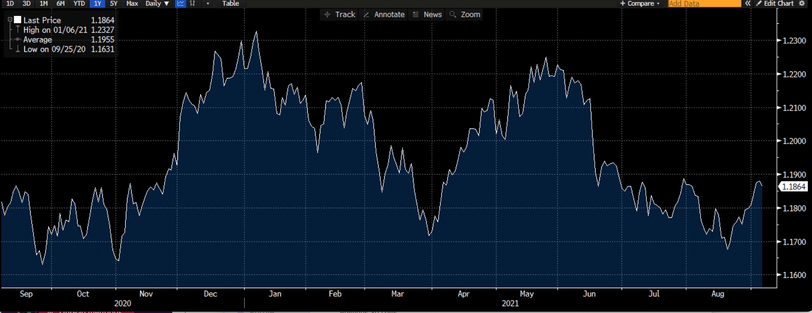Open the Daily interval dropdown

click(x=156, y=3)
